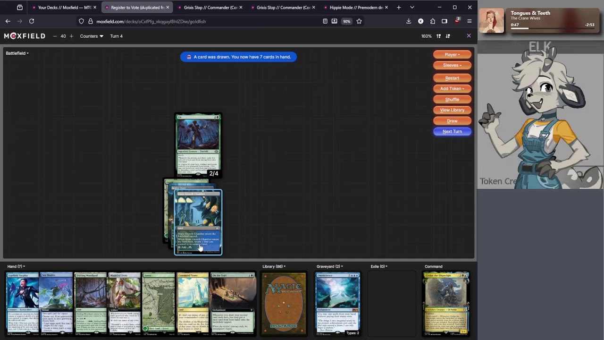Expand the Hand (7) dropdown

pyautogui.click(x=16, y=266)
